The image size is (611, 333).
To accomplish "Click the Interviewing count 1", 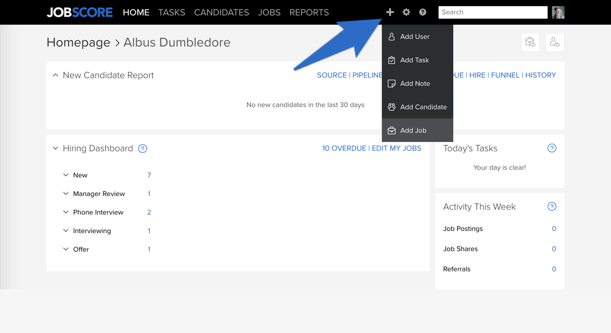I will 149,231.
